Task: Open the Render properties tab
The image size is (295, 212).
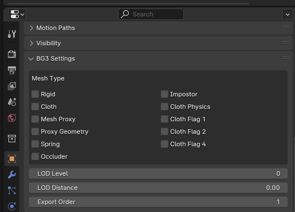Action: click(12, 54)
